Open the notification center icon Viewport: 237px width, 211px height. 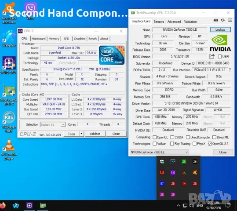[228, 205]
